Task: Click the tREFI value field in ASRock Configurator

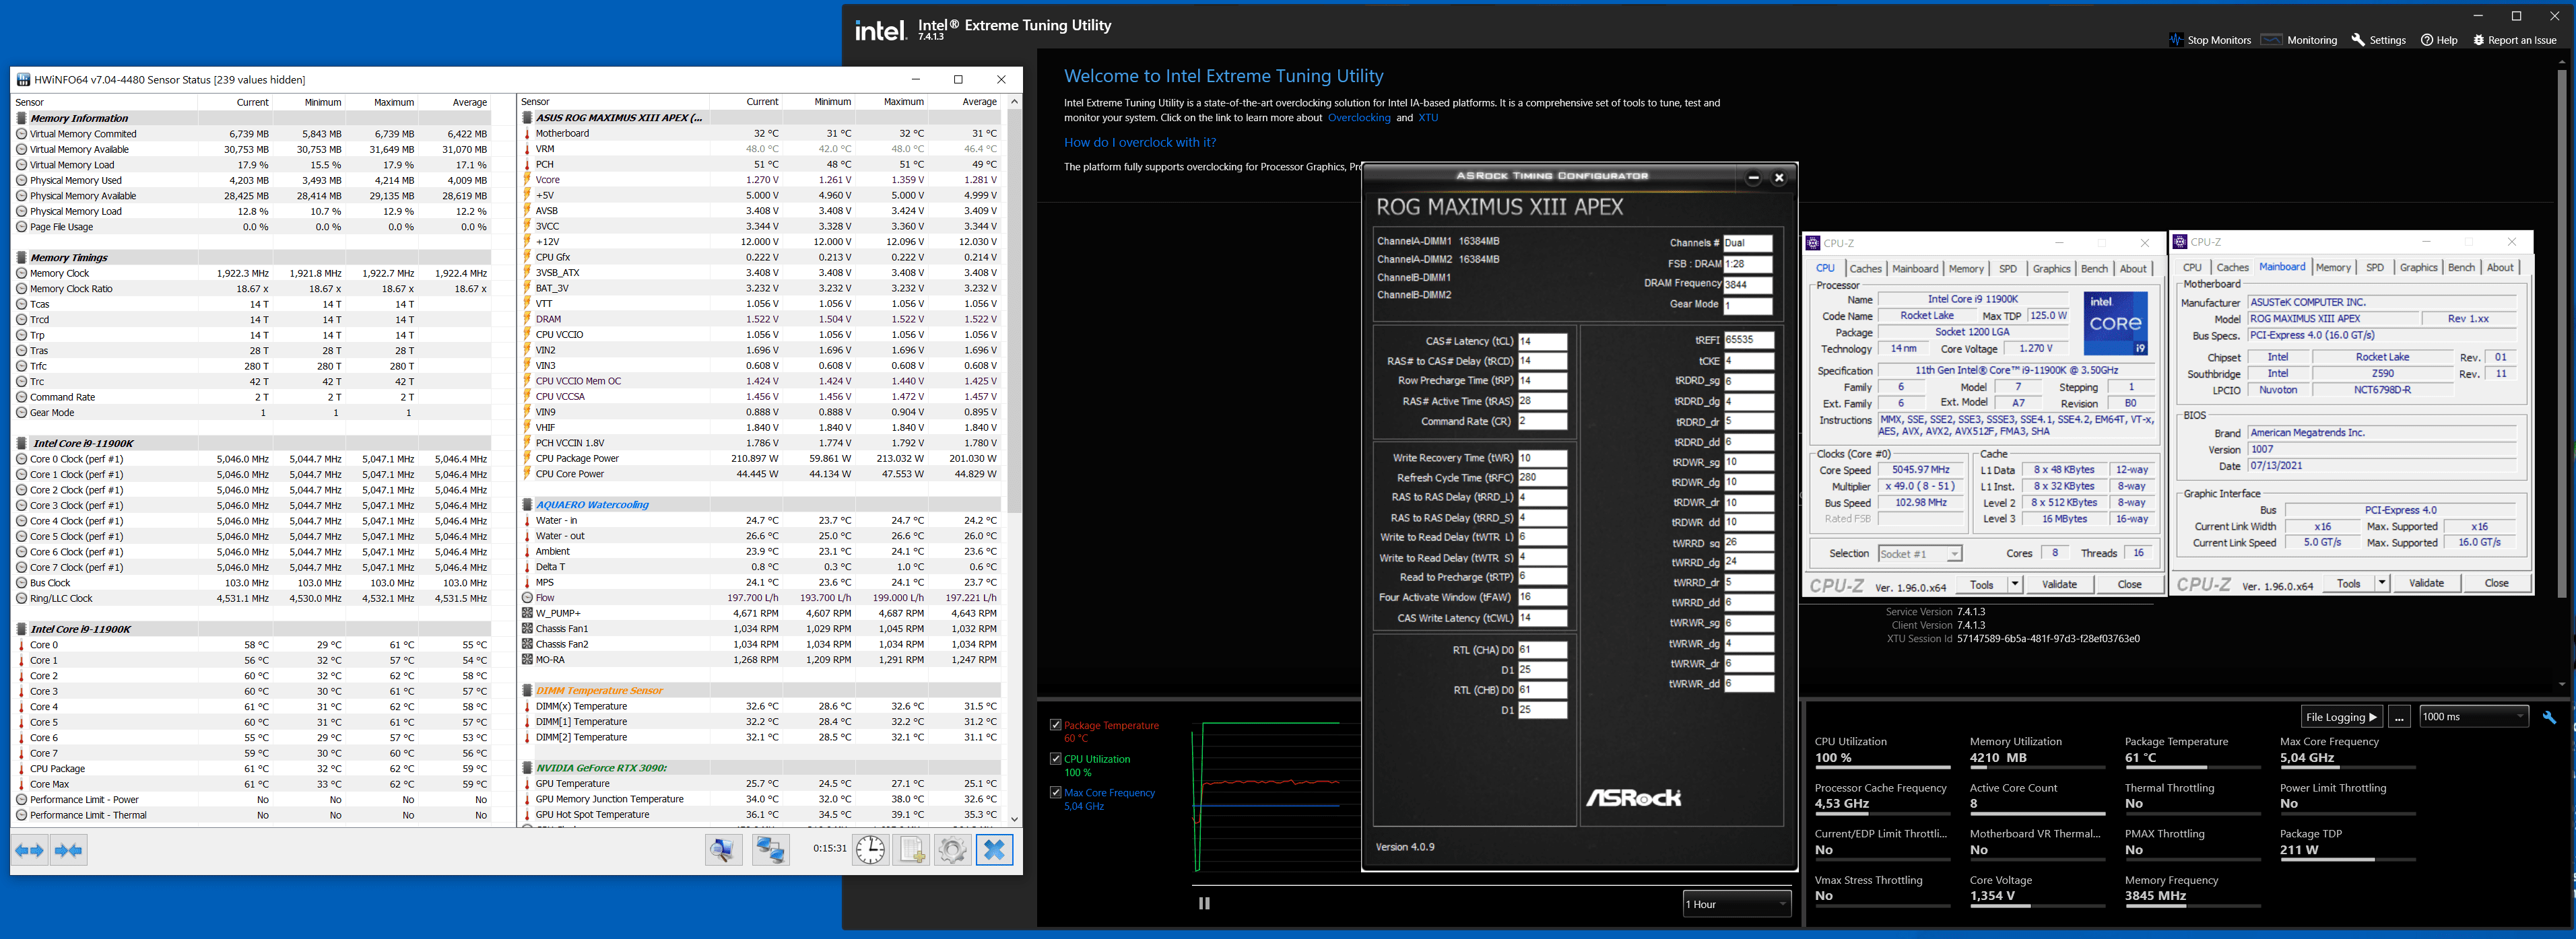Action: point(1748,340)
